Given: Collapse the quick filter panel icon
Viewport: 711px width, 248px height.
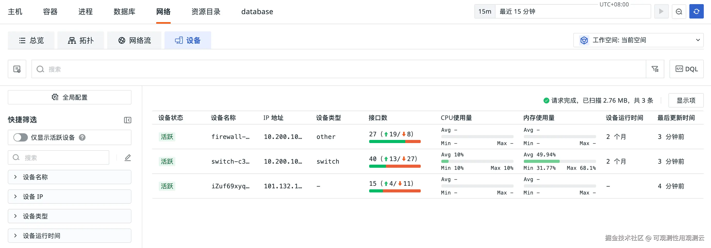Looking at the screenshot, I should pos(128,120).
